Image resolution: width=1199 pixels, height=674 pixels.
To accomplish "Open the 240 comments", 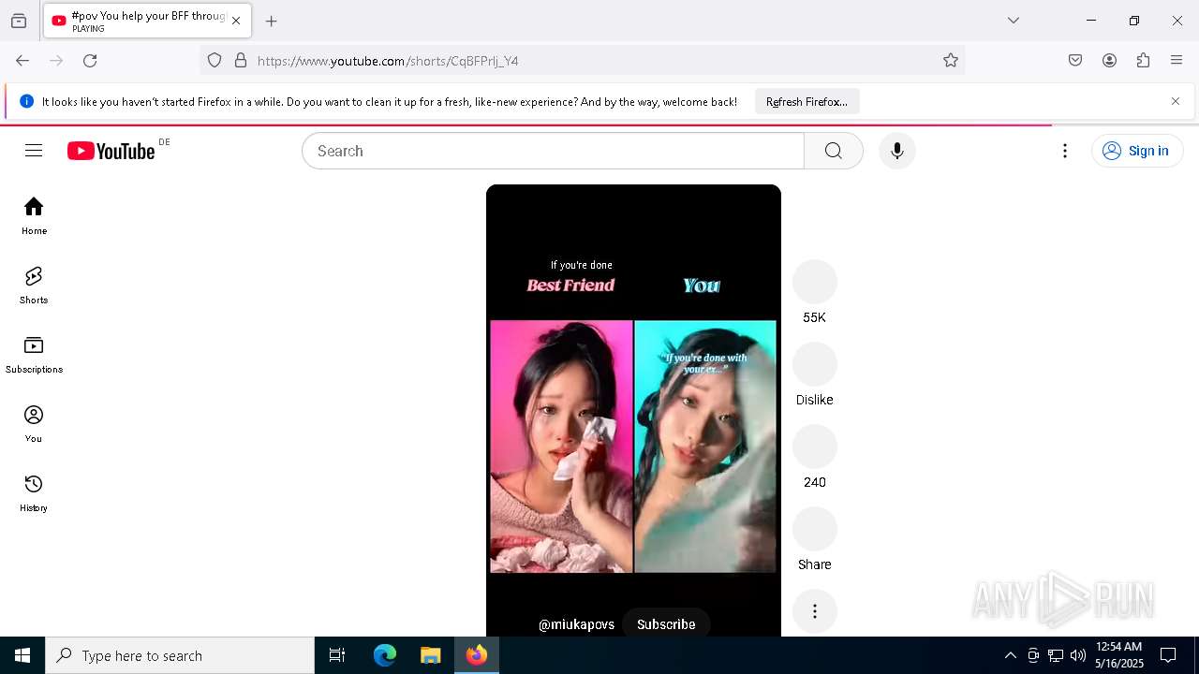I will (x=815, y=447).
